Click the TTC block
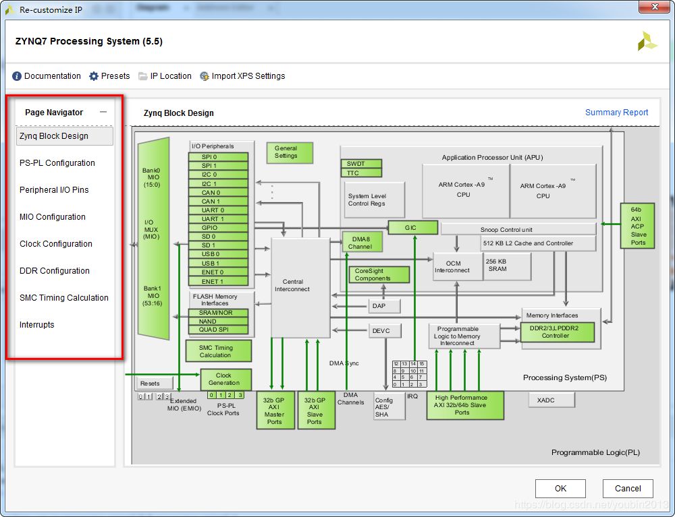The height and width of the screenshot is (517, 675). [x=361, y=173]
